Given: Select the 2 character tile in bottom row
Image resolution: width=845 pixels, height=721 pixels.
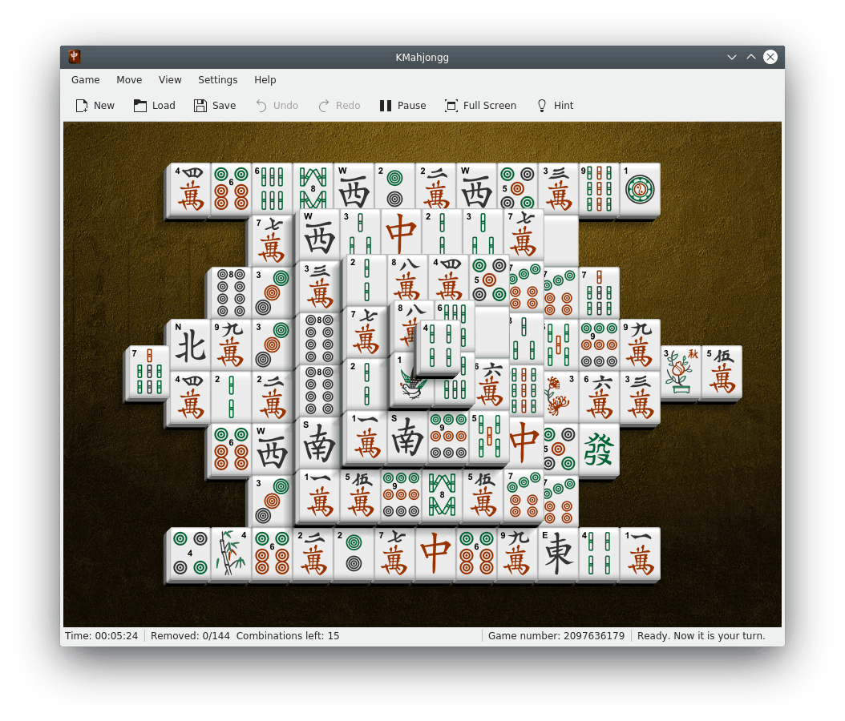Looking at the screenshot, I should click(313, 553).
